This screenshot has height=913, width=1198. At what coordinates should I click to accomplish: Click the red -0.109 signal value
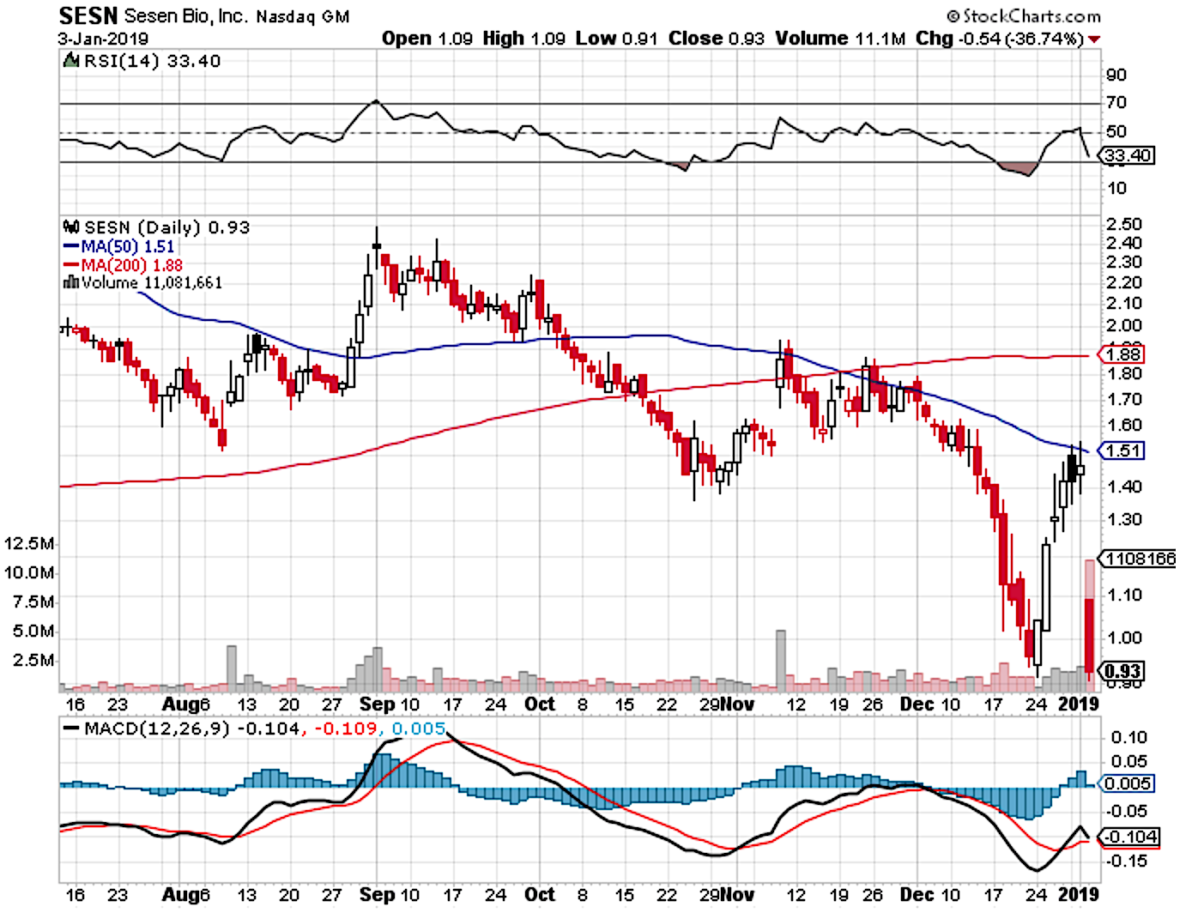(x=345, y=729)
